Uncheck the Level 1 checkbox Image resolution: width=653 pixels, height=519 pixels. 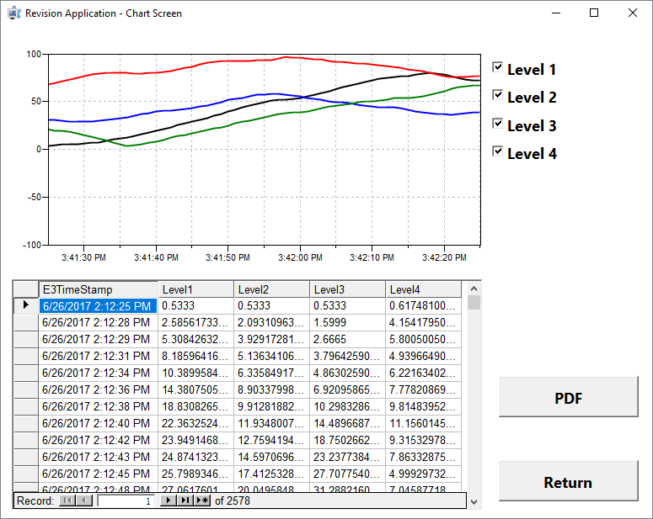pos(498,67)
